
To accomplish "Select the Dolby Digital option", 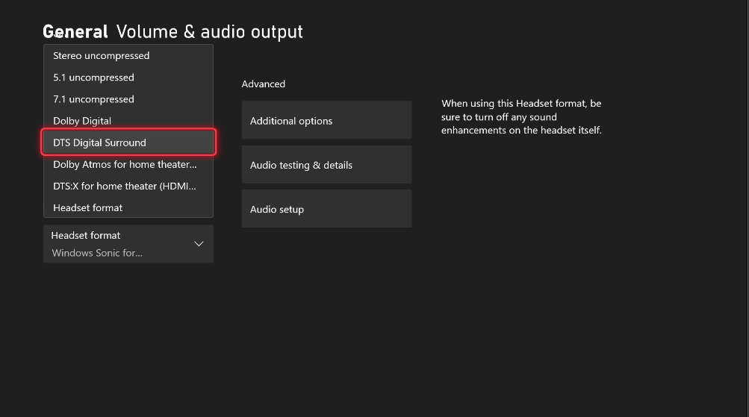I will [82, 121].
